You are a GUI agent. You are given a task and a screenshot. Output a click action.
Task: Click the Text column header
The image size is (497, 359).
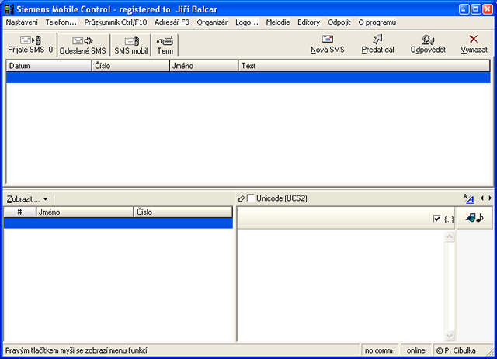point(364,66)
